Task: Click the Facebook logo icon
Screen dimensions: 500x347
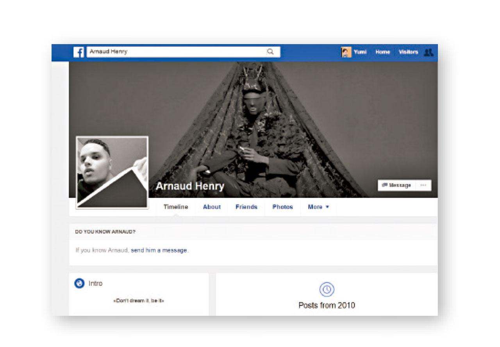Action: pyautogui.click(x=79, y=52)
